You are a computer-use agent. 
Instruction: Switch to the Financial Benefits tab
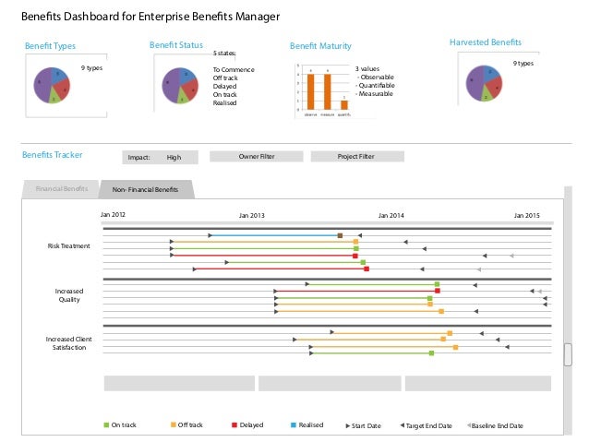[61, 189]
